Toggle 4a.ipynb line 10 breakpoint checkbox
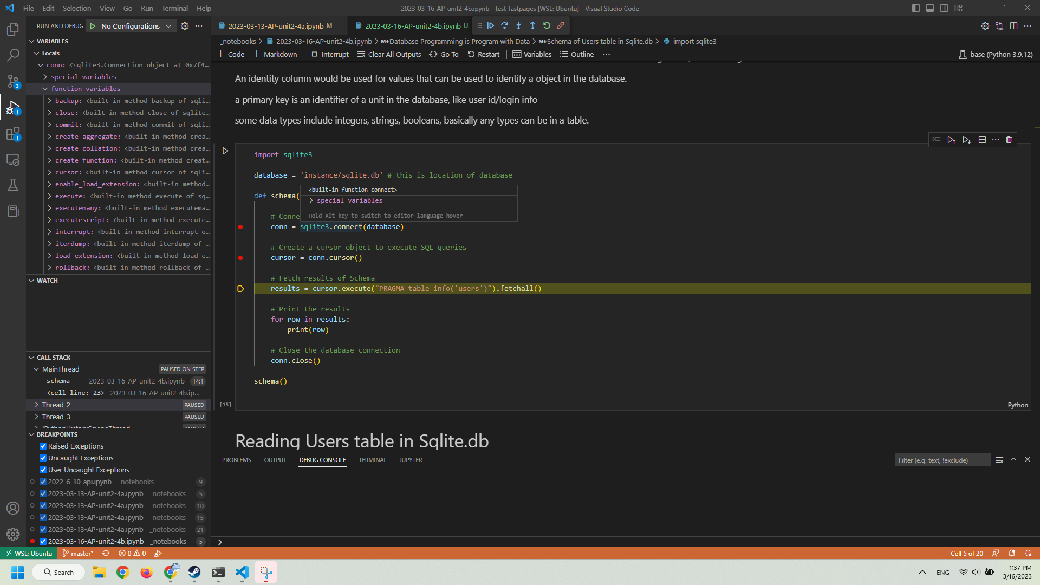The height and width of the screenshot is (585, 1040). [43, 506]
